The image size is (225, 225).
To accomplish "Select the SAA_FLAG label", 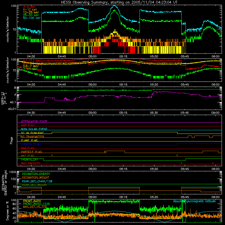I will pyautogui.click(x=28, y=148).
